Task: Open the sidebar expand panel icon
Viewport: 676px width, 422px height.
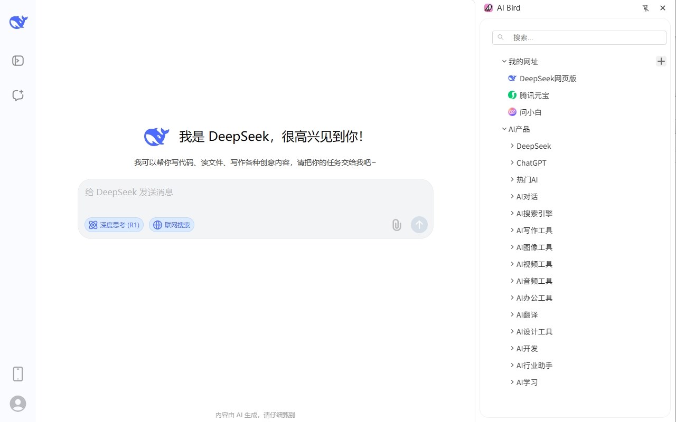Action: coord(18,61)
